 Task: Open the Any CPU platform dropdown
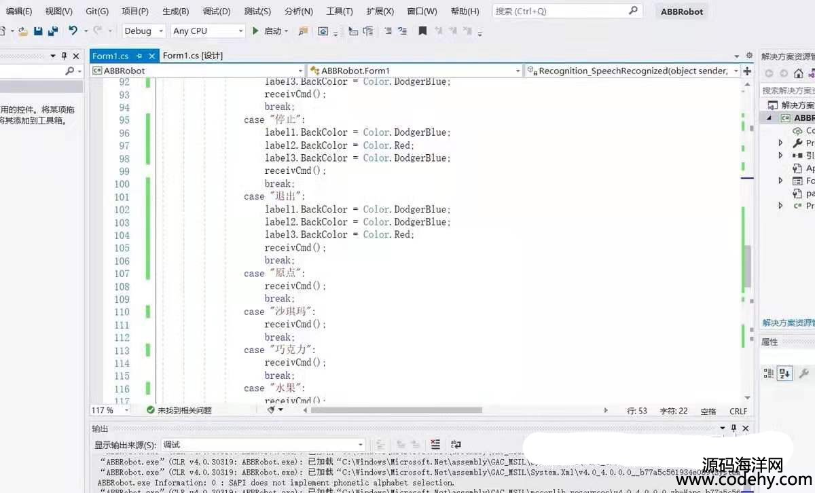click(207, 31)
